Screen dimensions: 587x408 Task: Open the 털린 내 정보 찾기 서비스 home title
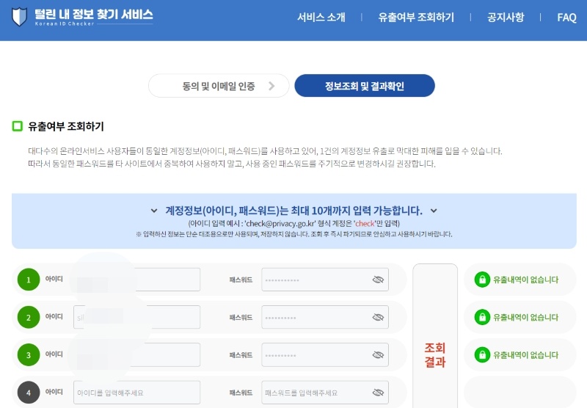click(94, 14)
